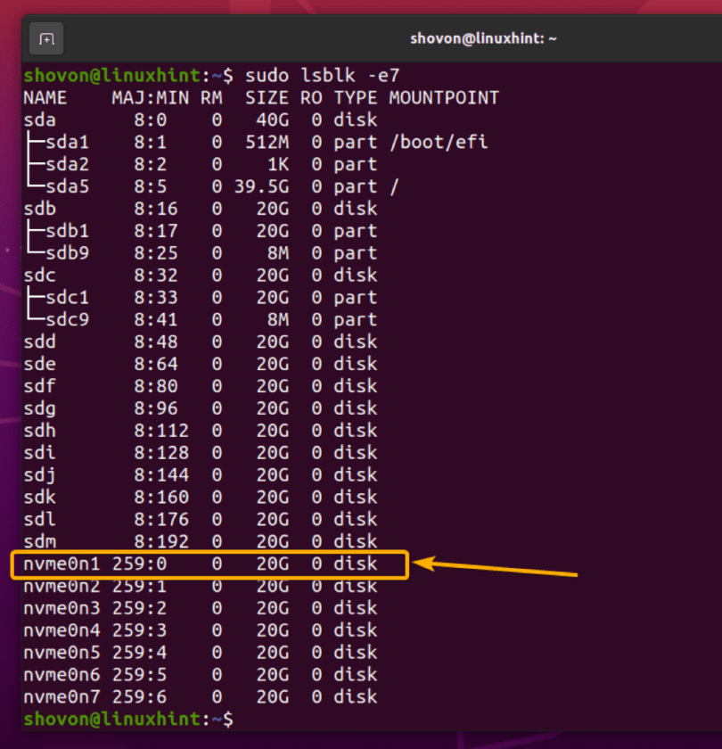
Task: Click the root / mountpoint on sda5
Action: [393, 186]
